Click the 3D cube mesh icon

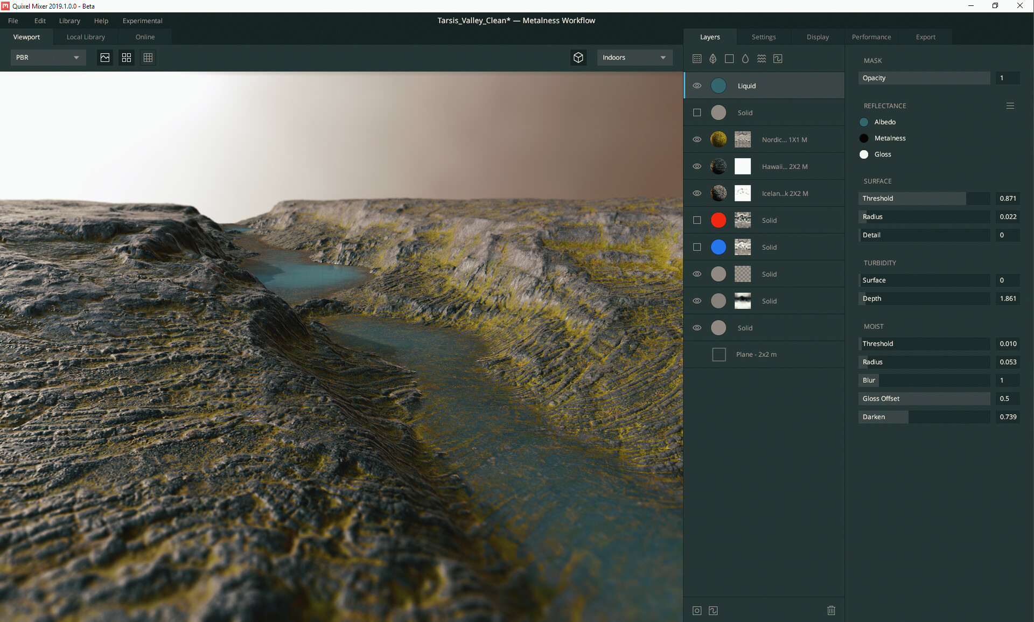click(x=578, y=58)
